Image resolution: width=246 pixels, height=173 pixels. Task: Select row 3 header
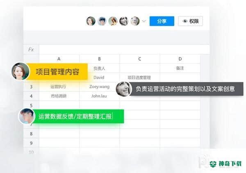[x=31, y=87]
